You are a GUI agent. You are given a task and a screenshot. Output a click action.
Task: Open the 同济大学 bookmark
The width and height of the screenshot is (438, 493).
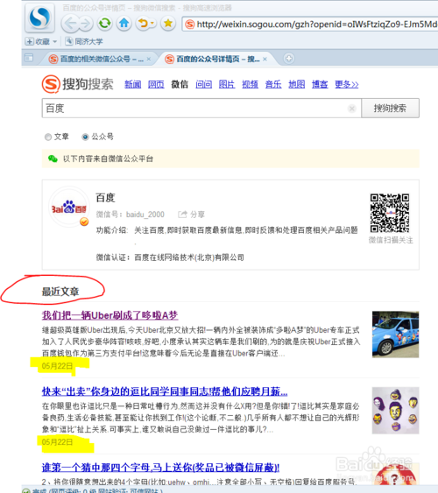coord(84,41)
